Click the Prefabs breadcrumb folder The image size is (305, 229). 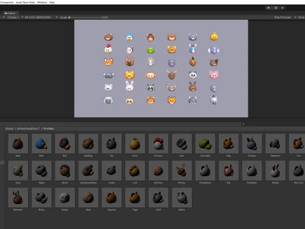[48, 128]
